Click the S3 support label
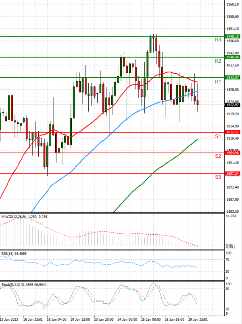 218,177
